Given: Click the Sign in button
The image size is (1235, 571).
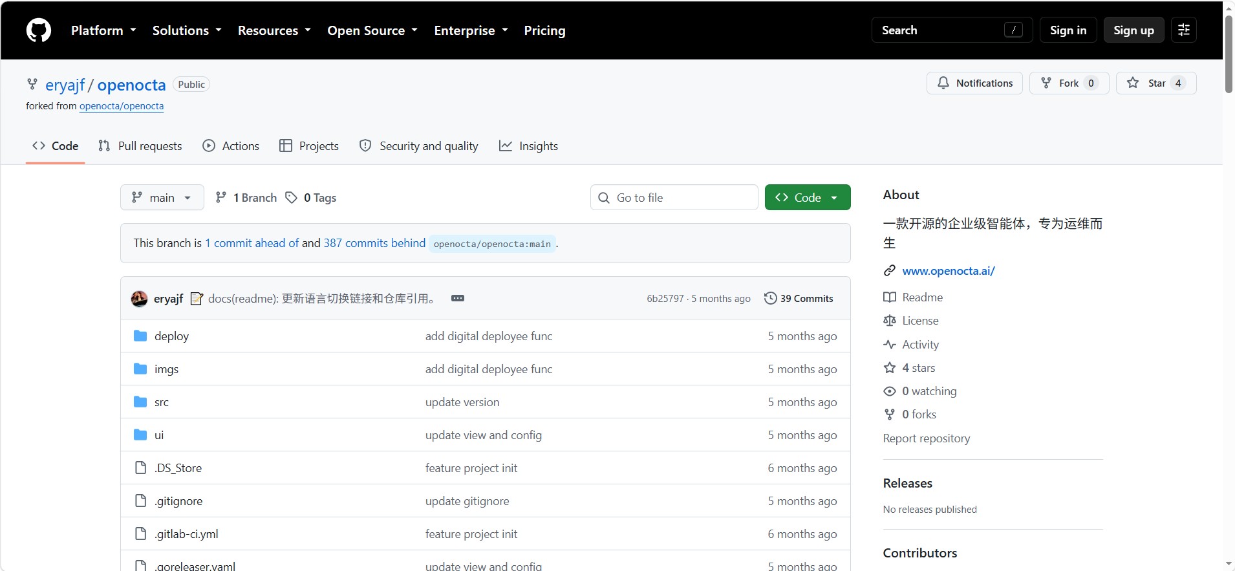Looking at the screenshot, I should (x=1068, y=30).
